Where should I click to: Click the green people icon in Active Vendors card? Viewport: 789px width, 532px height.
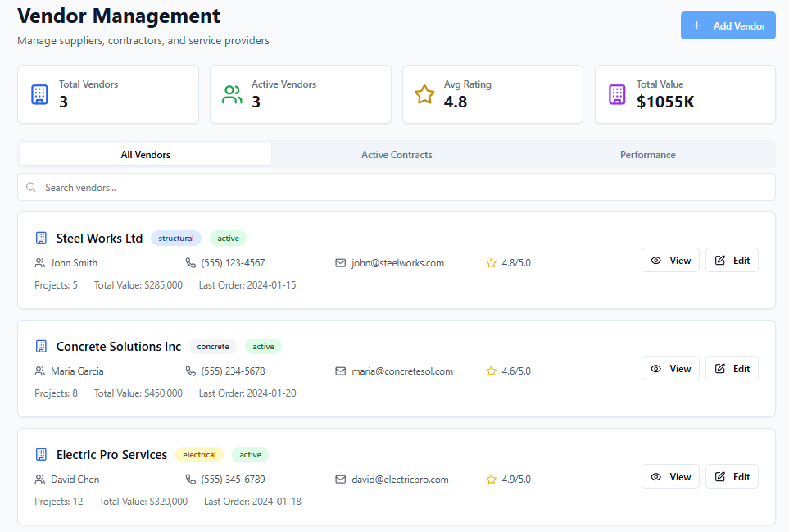click(232, 94)
